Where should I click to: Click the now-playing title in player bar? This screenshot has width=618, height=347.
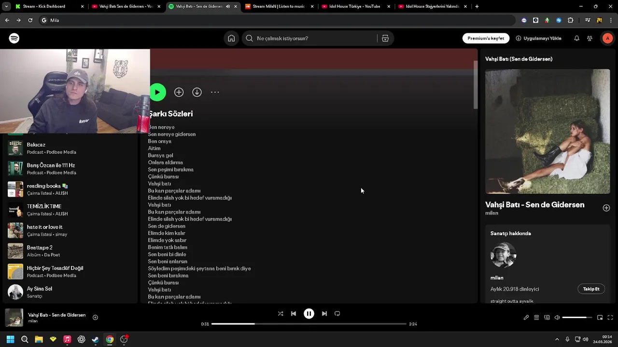[57, 315]
